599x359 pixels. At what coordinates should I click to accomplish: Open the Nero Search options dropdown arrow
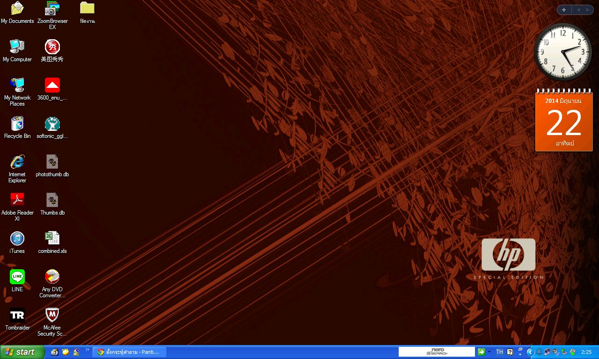pyautogui.click(x=489, y=352)
